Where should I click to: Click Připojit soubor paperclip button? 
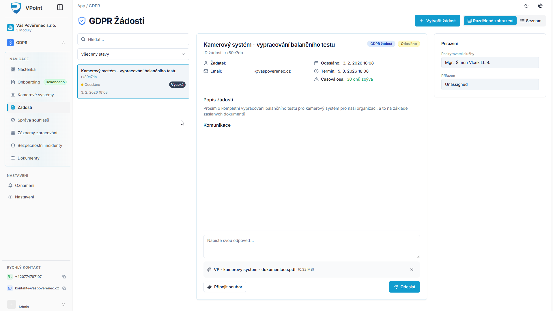tap(225, 287)
